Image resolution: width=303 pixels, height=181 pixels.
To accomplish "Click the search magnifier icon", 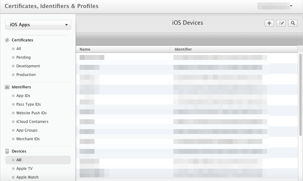I will tap(293, 23).
